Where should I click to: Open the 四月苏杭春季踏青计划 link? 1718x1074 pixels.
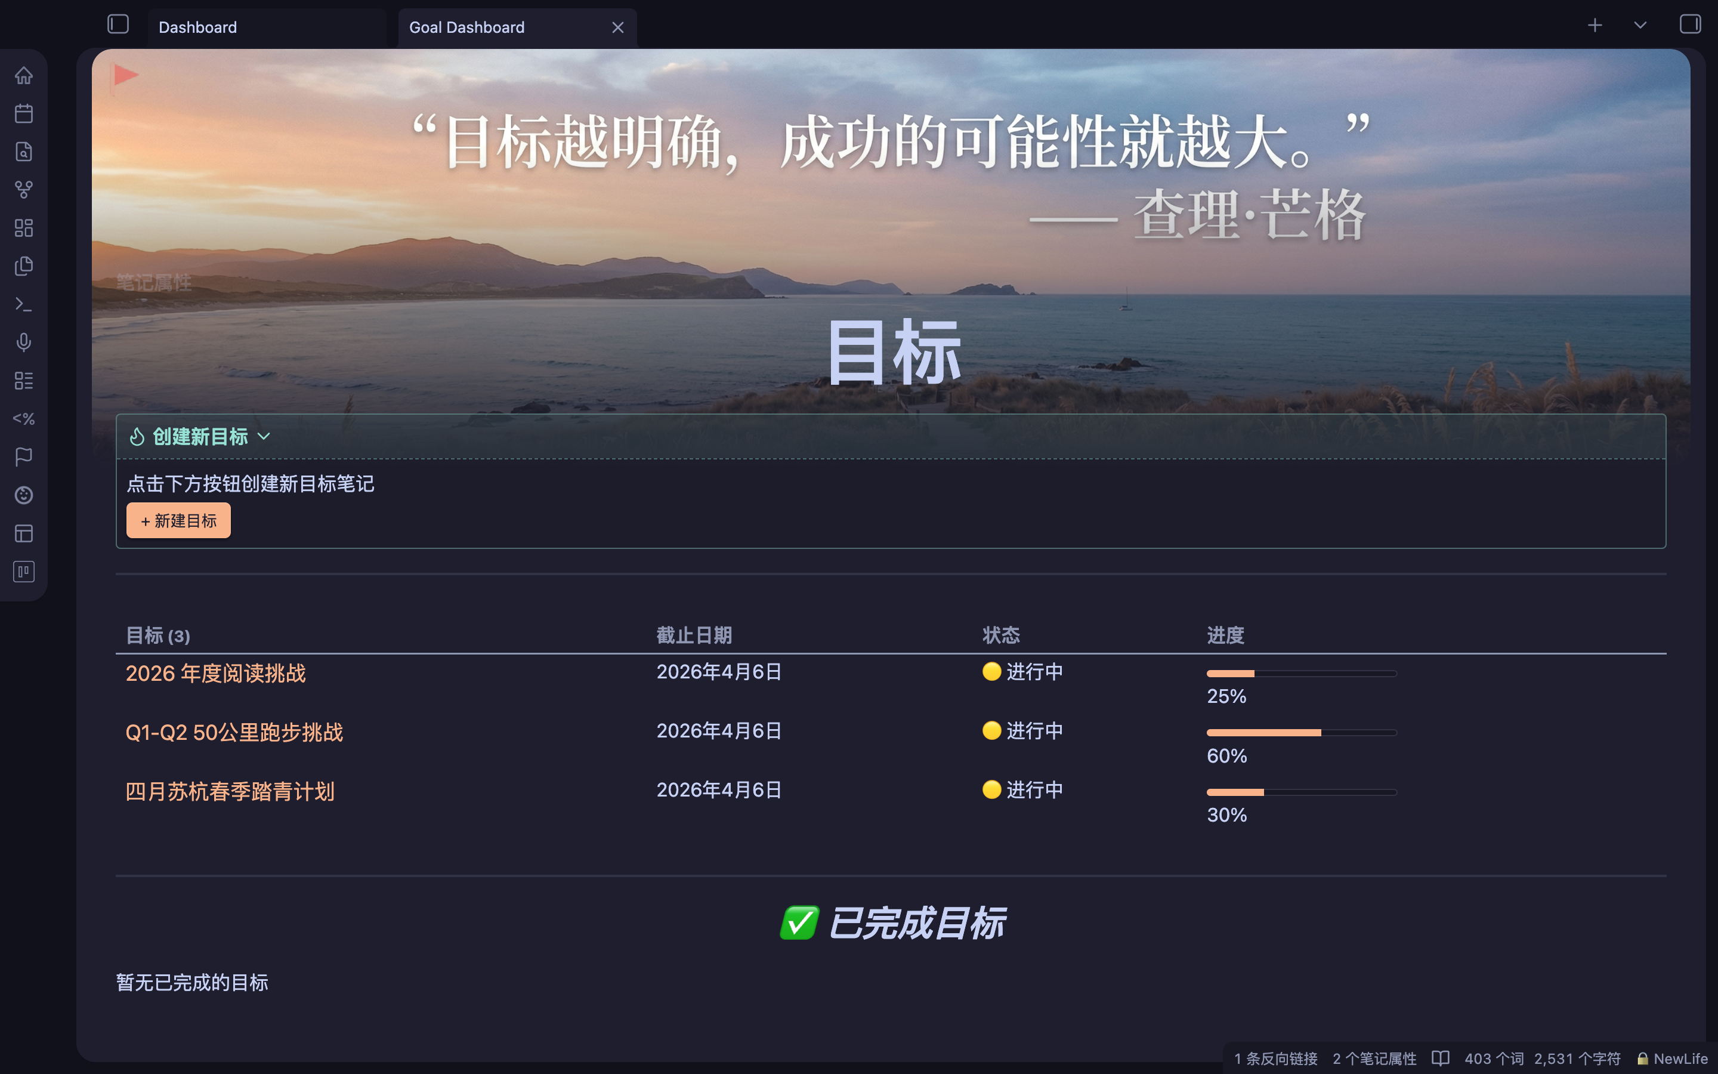229,791
